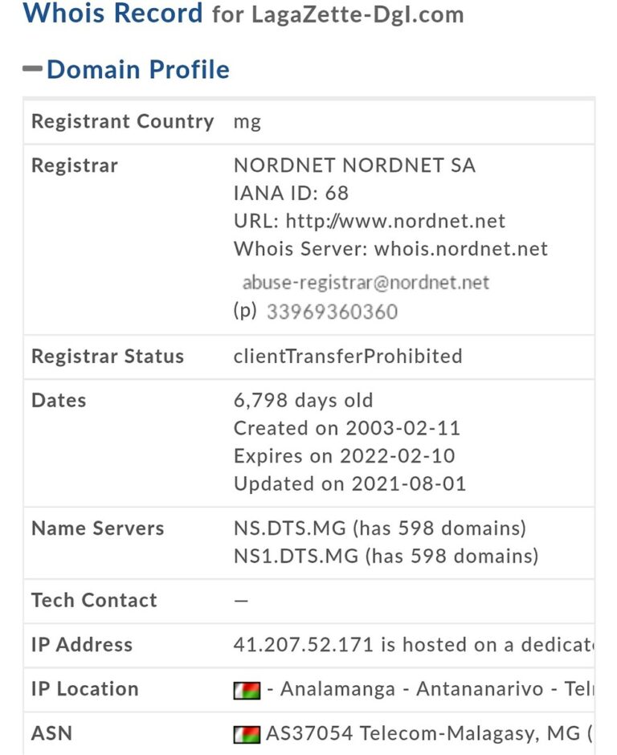617x755 pixels.
Task: Click the Whois Record page title
Action: [x=112, y=13]
